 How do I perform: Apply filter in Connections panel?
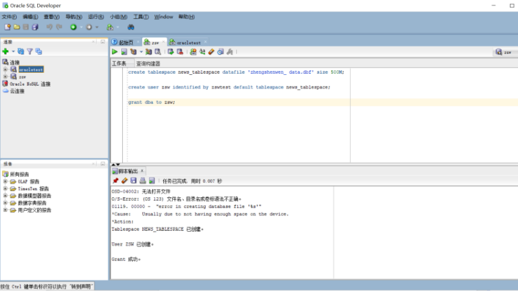pos(30,51)
